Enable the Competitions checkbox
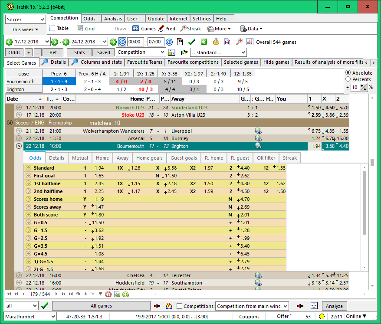Screen dimensions: 381x324 [180, 306]
